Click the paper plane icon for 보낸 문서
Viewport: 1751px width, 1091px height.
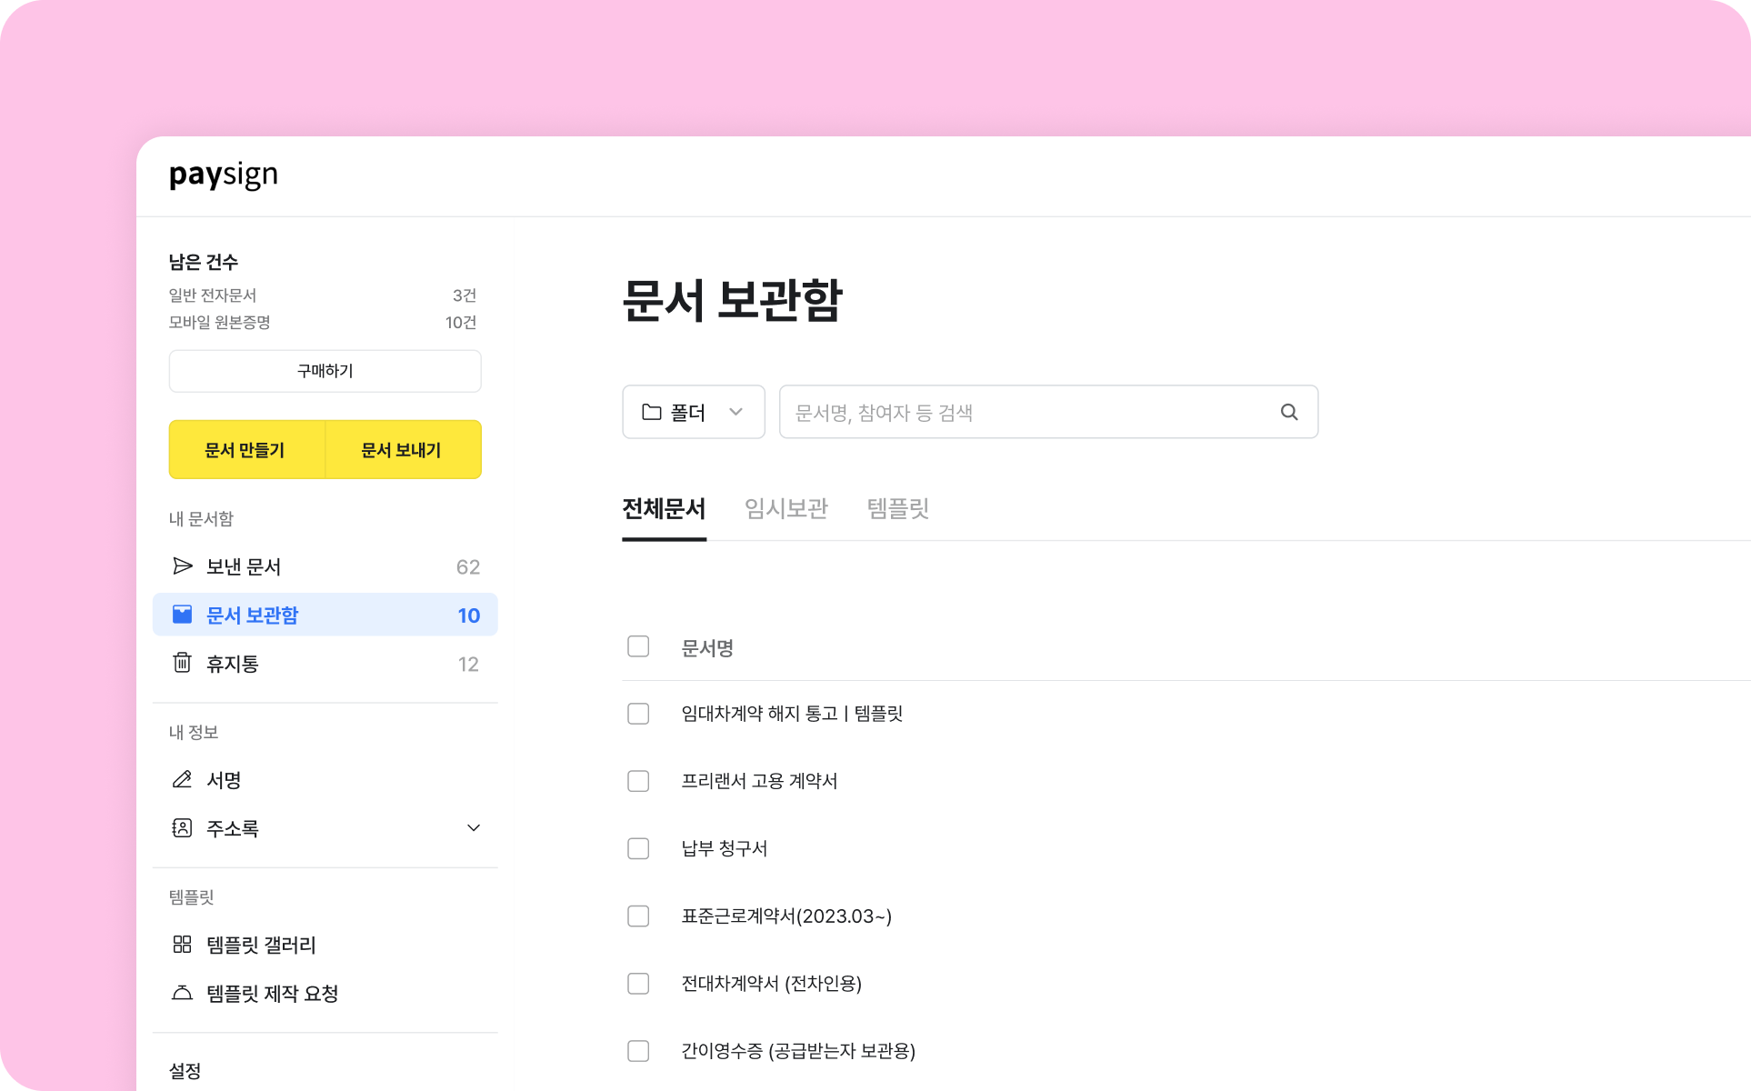coord(182,566)
